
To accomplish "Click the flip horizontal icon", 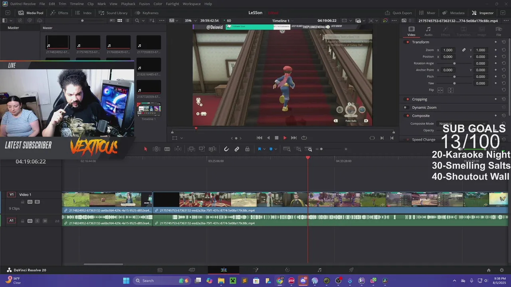I will (x=440, y=90).
